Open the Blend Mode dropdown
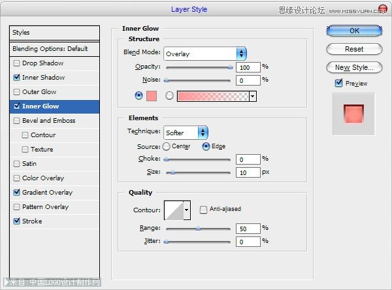 (x=204, y=54)
